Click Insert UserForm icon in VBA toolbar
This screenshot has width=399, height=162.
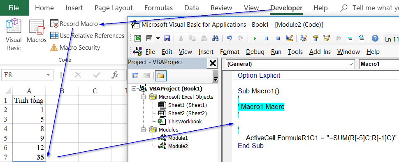149,38
